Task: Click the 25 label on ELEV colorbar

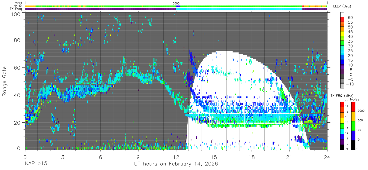Action: coord(350,51)
